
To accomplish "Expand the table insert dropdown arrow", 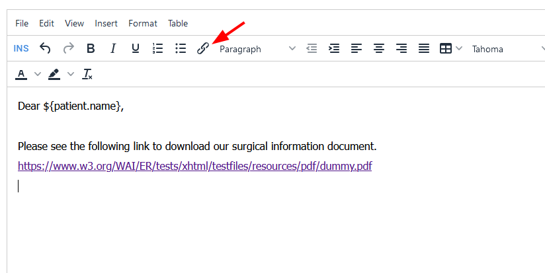I will tap(459, 49).
